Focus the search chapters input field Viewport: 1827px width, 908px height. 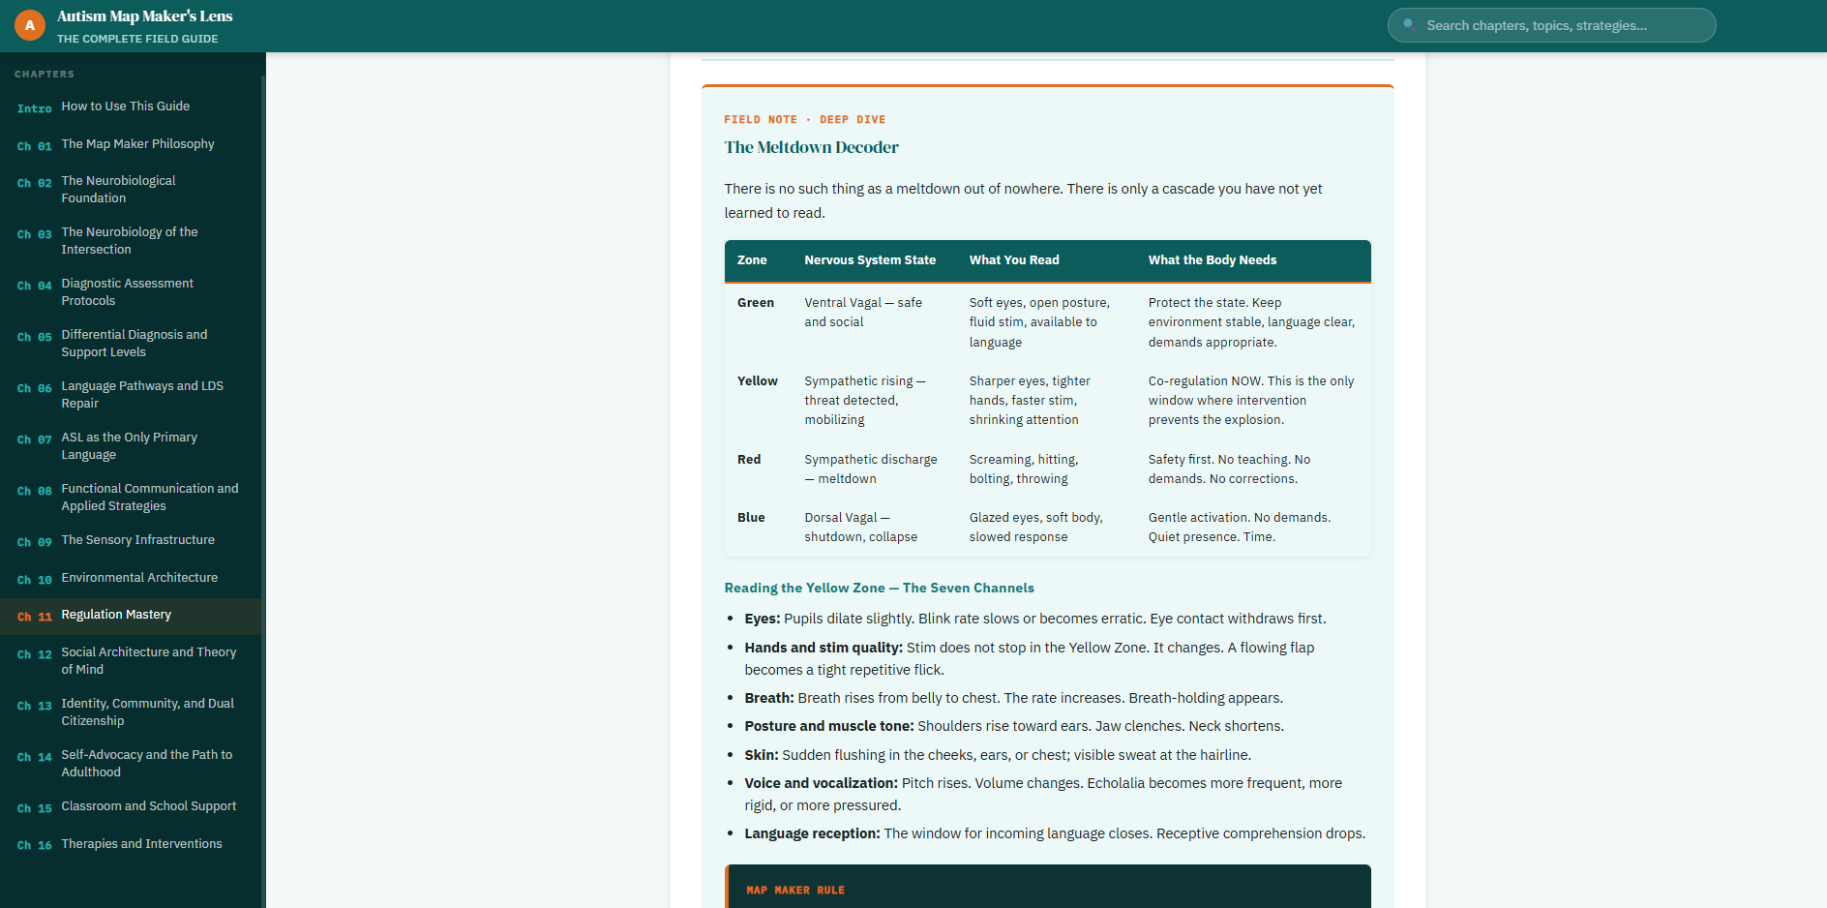[1551, 25]
